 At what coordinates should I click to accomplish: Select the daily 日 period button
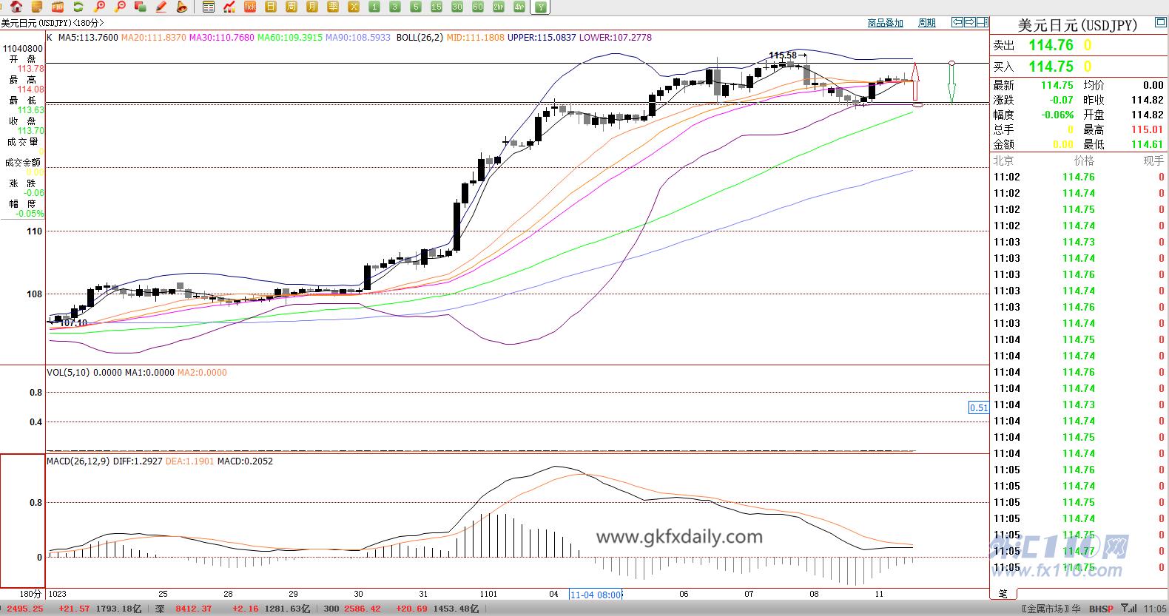pos(271,7)
